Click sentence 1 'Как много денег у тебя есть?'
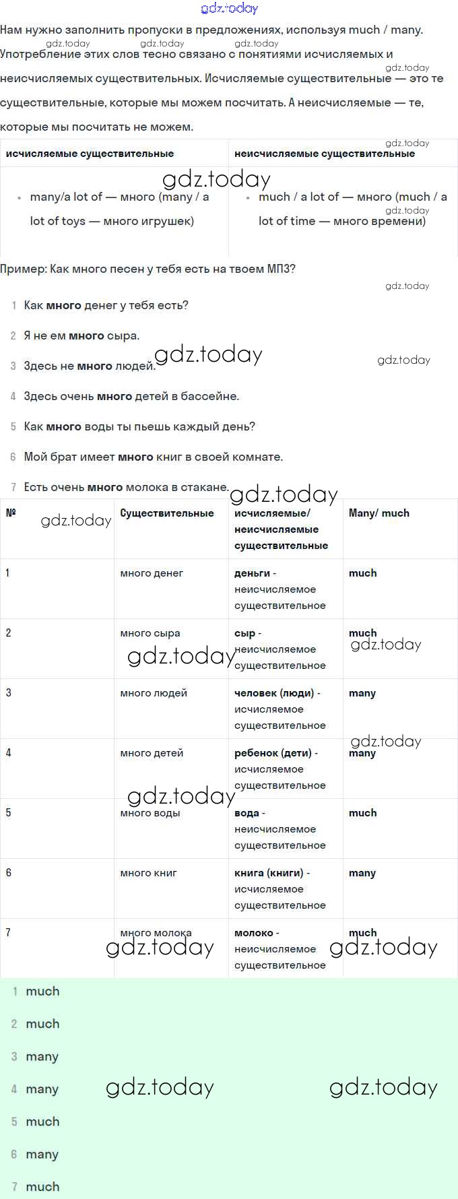Viewport: 458px width, 1199px height. point(106,305)
